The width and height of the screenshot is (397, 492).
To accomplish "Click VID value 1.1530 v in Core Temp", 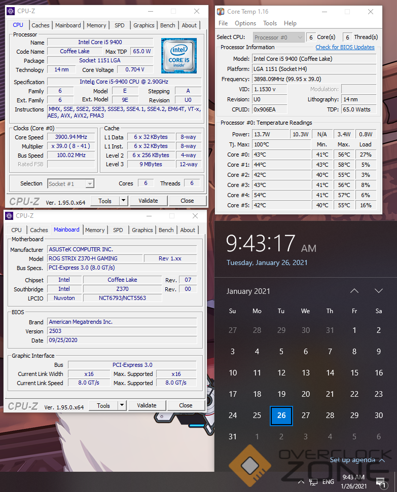I will coord(269,89).
